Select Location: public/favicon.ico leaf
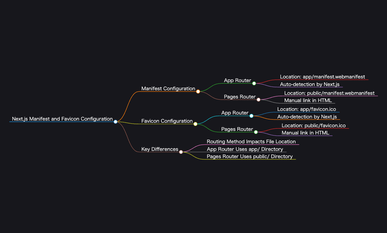The image size is (387, 233). click(x=314, y=125)
